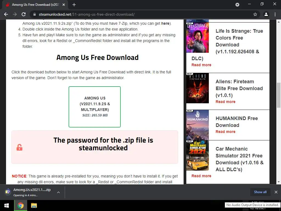This screenshot has width=281, height=211.
Task: Open Car Mechanic Simulator 2021 link
Action: (240, 159)
